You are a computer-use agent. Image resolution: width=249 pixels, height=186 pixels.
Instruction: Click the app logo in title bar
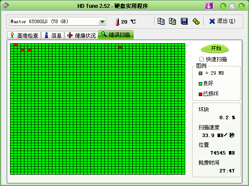tap(6, 6)
